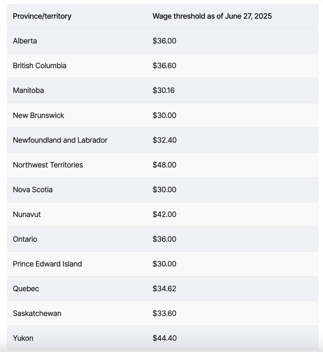323x352 pixels.
Task: Select the $44.40 Yukon wage value
Action: point(164,338)
